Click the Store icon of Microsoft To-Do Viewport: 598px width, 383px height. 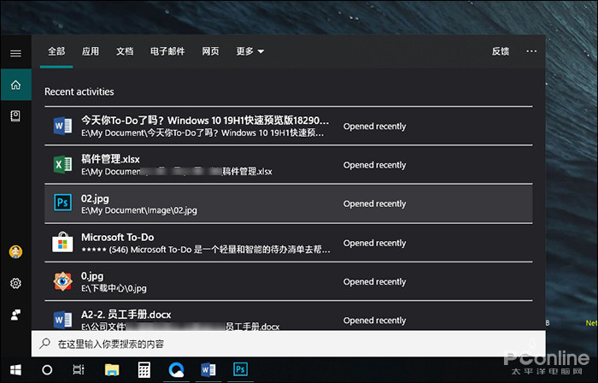(62, 243)
